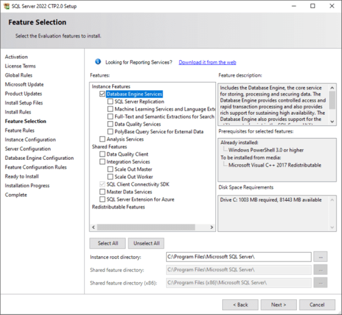
Task: Cancel the setup wizard
Action: click(x=317, y=305)
